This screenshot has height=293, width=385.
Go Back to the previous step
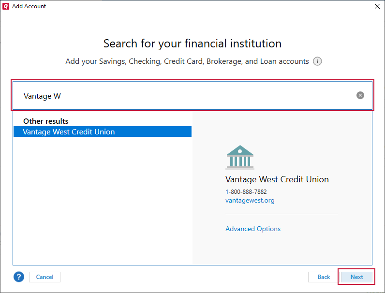click(324, 277)
